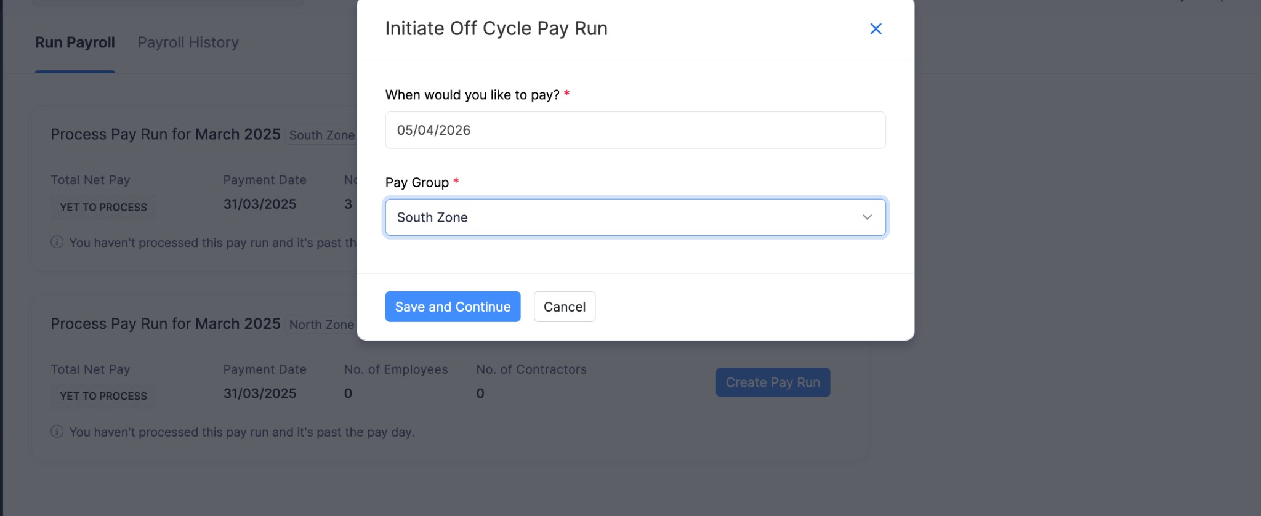Click the red asterisk next to Pay Group
1261x516 pixels.
[x=456, y=182]
